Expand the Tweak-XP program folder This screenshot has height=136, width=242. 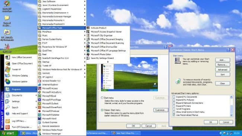(x=62, y=66)
